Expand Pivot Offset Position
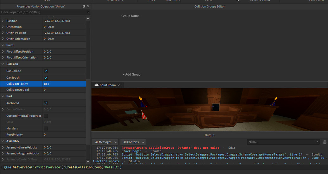The image size is (328, 174). coord(3,52)
